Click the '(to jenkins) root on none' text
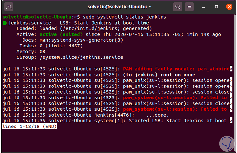237x153 pixels. coord(159,75)
